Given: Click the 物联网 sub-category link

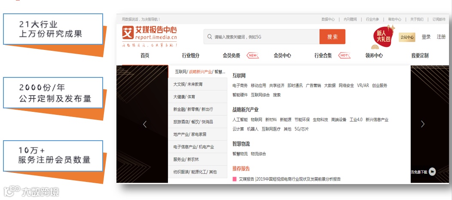Looking at the screenshot, I should coord(257,120).
